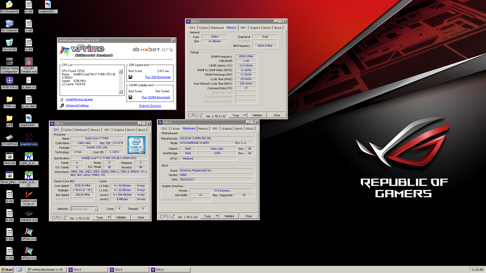Launch OCX SPI Tweaker.exe icon
This screenshot has height=273, width=486.
[x=29, y=65]
